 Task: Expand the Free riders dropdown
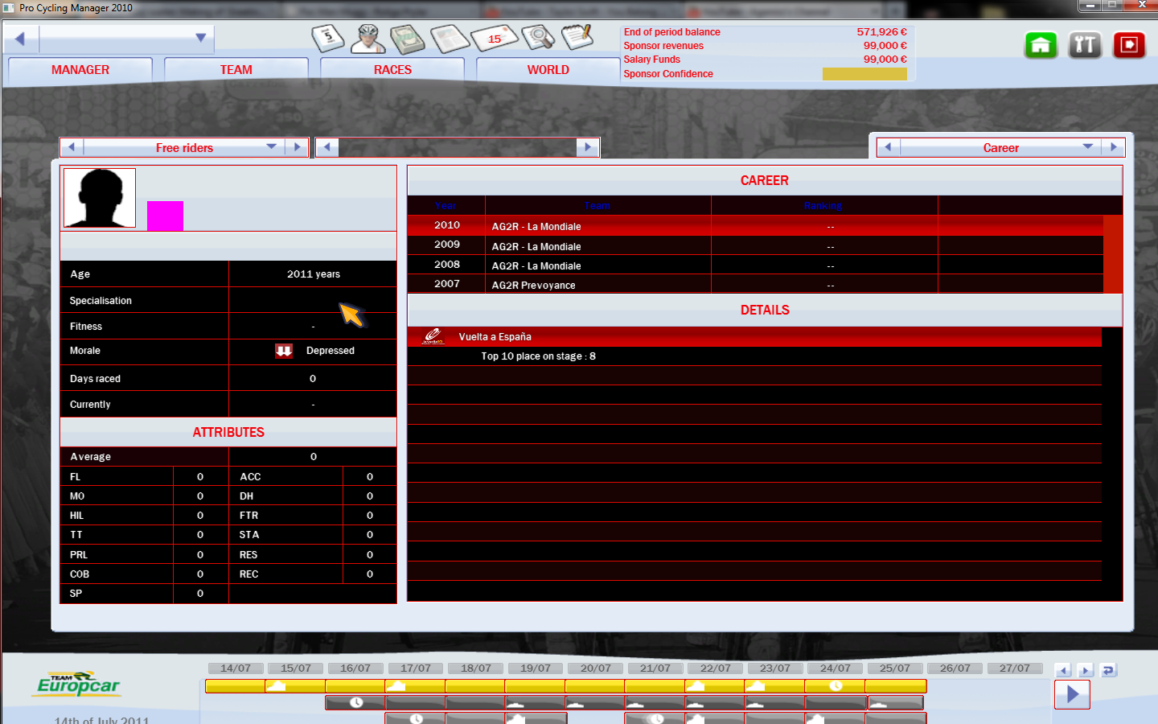[271, 147]
